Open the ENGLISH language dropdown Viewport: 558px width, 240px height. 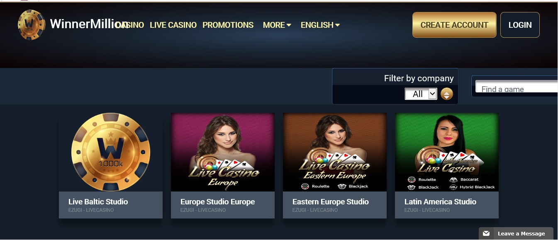320,25
